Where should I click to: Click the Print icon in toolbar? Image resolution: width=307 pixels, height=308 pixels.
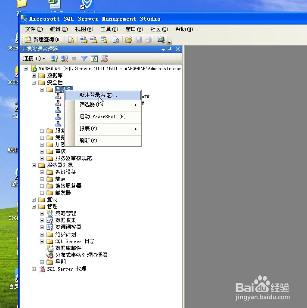(x=149, y=40)
